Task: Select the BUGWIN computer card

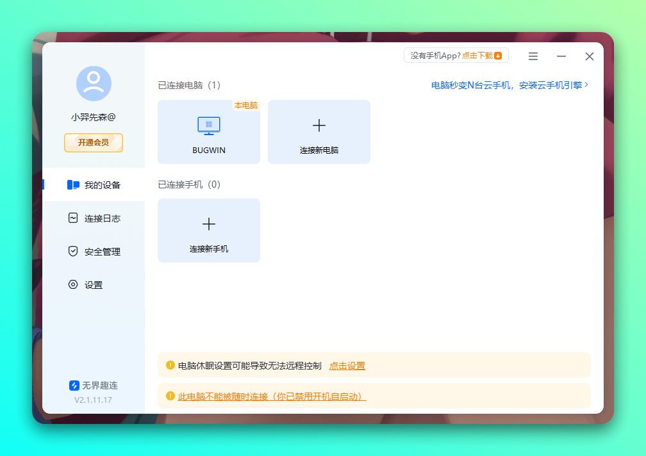Action: [x=208, y=132]
